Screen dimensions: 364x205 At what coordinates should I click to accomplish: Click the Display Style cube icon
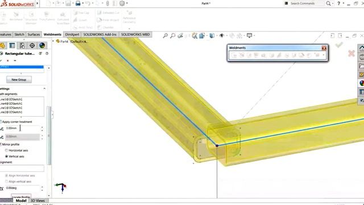[212, 35]
